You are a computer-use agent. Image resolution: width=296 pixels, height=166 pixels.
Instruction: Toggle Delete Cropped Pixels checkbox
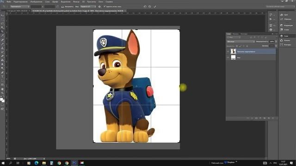(x=105, y=6)
